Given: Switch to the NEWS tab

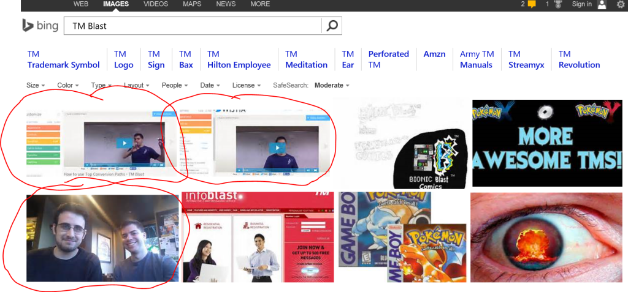Looking at the screenshot, I should 226,4.
